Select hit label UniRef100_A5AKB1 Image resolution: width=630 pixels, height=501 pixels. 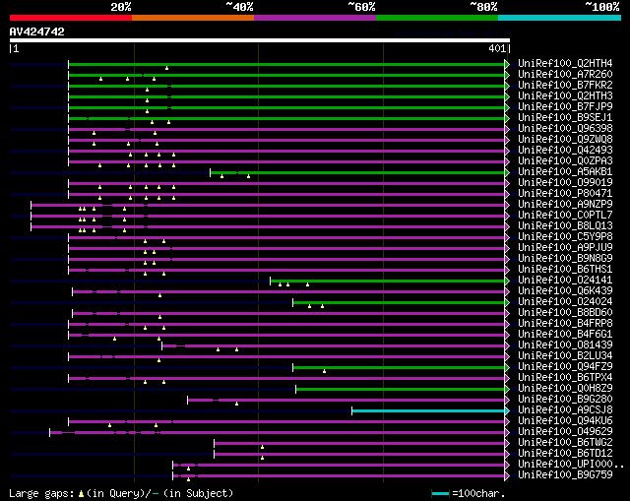tap(565, 172)
